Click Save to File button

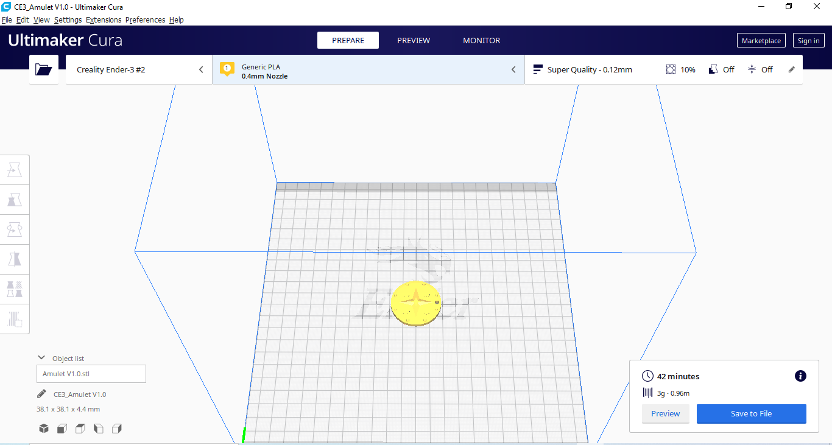751,414
